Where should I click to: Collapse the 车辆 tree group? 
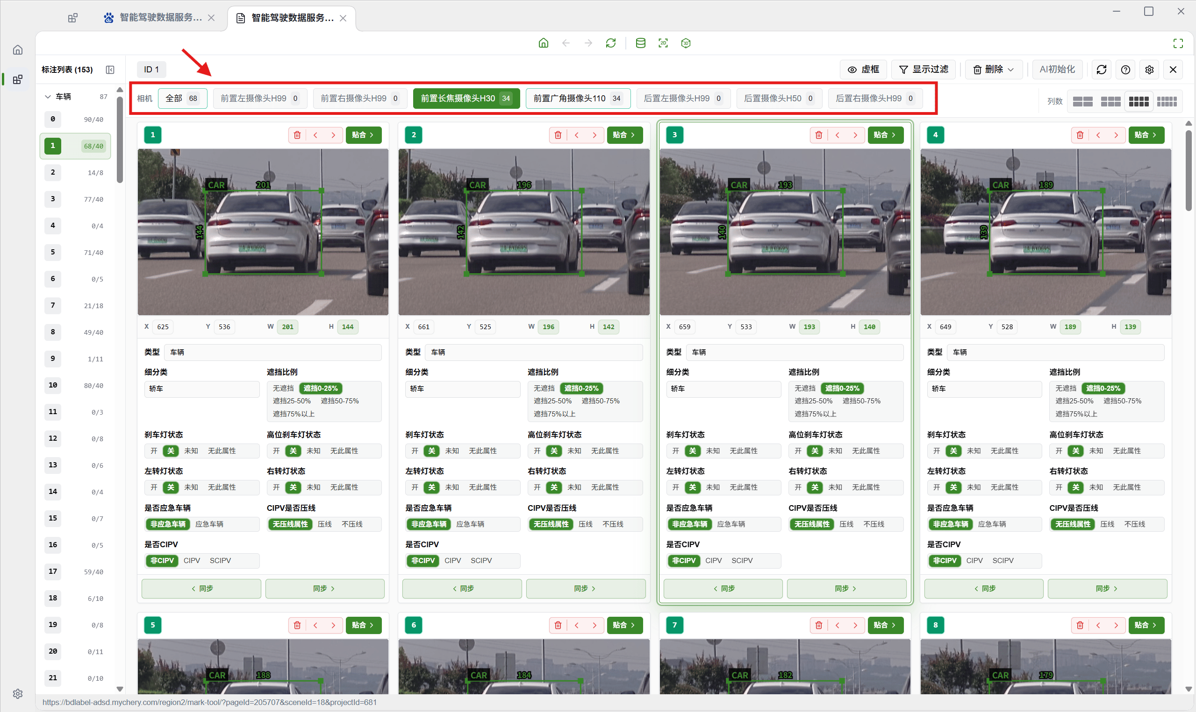(48, 97)
